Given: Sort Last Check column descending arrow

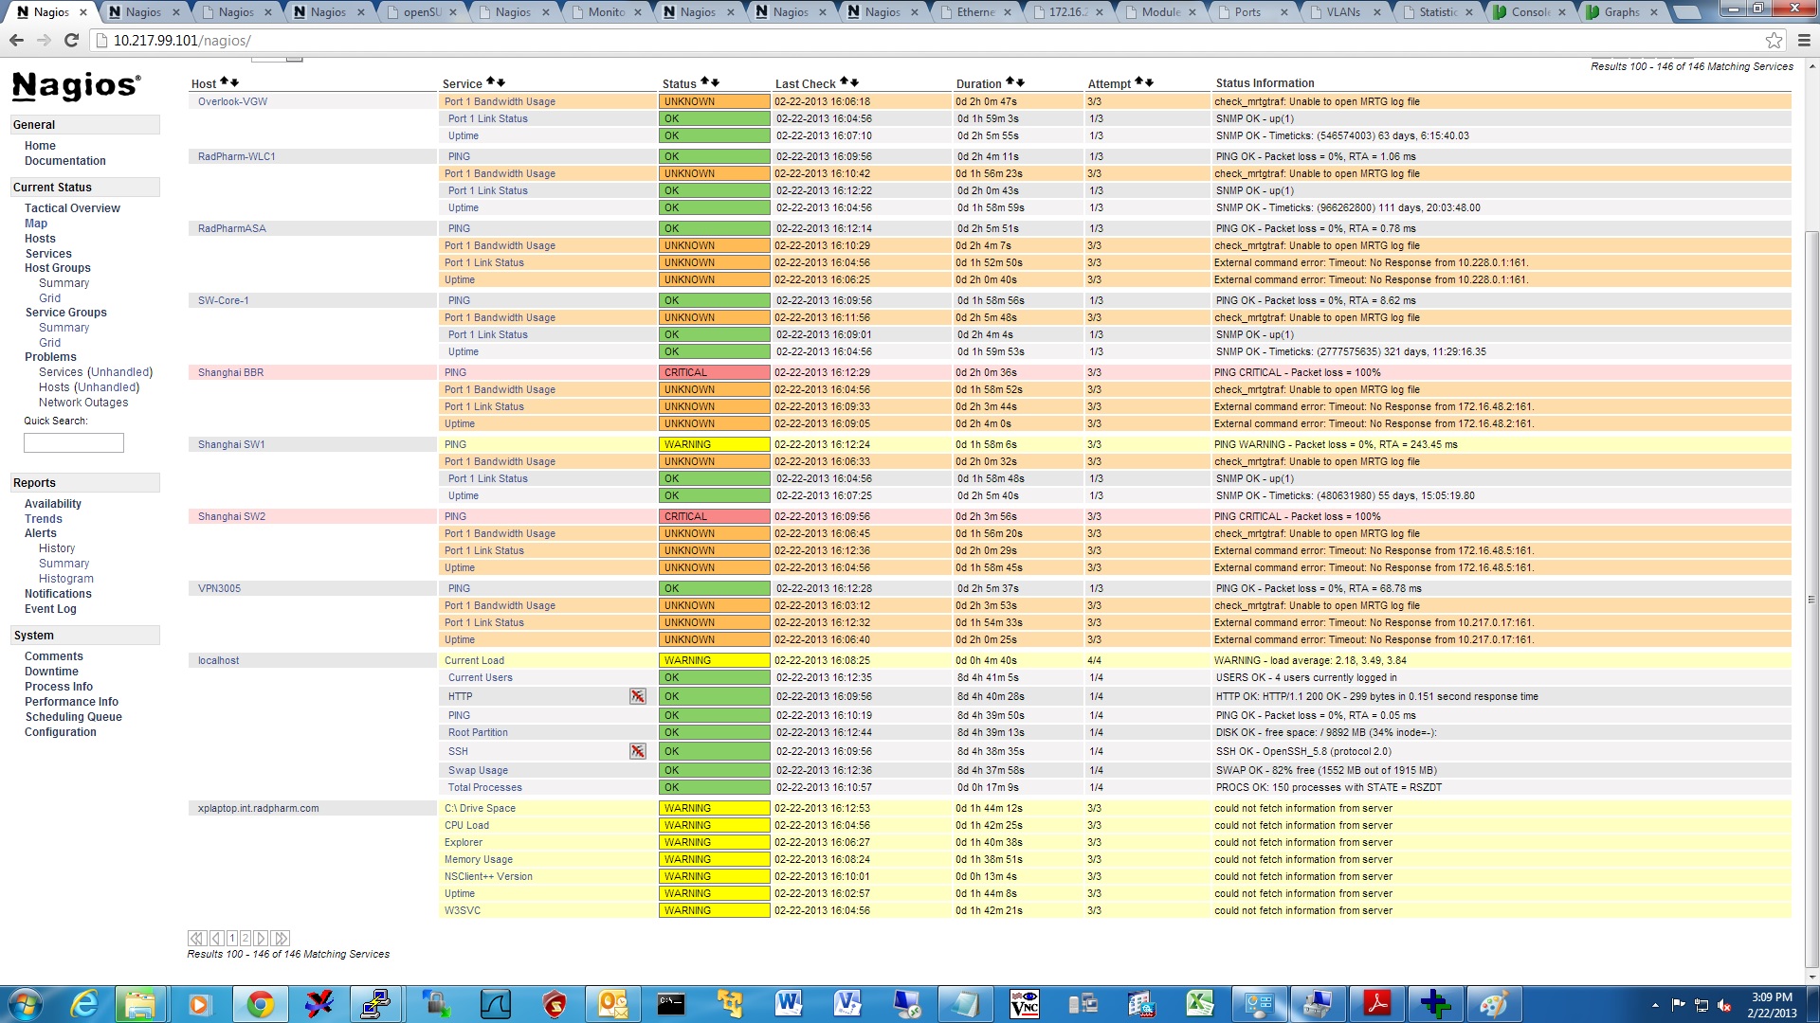Looking at the screenshot, I should click(x=854, y=83).
